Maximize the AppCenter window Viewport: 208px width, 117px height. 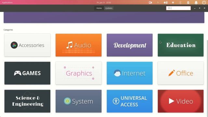click(x=200, y=8)
